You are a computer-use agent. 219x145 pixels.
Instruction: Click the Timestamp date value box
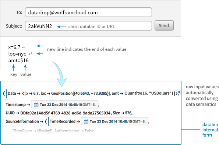64,105
